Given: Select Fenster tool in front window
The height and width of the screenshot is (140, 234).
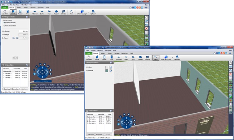Looking at the screenshot, I should [104, 58].
